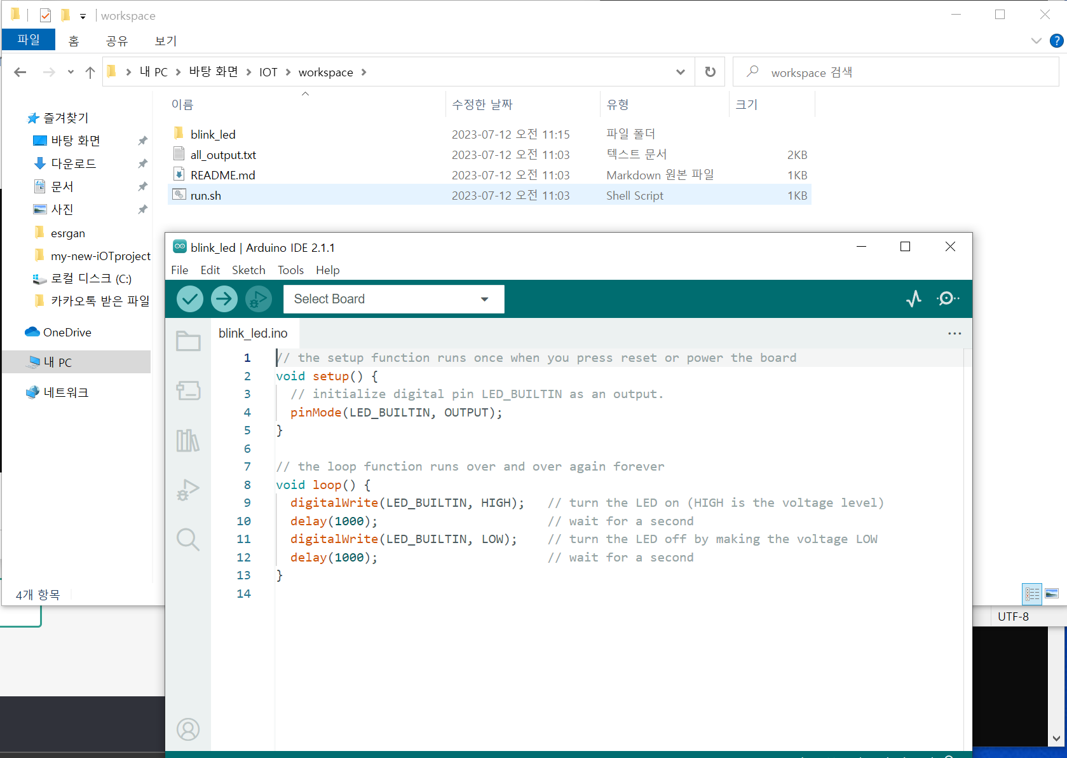Open the Sketchbook folder sidebar icon
Image resolution: width=1067 pixels, height=758 pixels.
click(188, 341)
